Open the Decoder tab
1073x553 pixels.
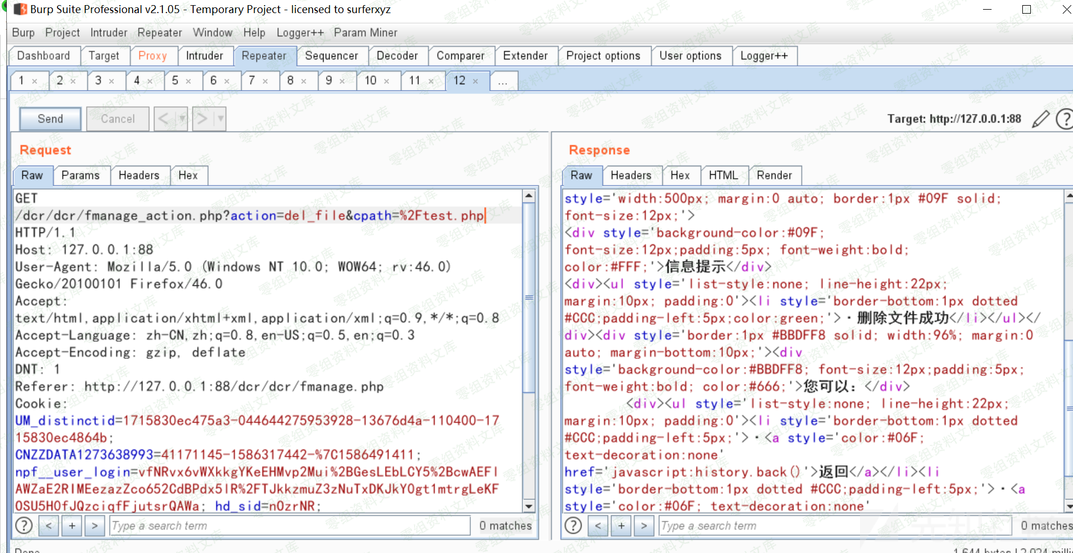397,56
